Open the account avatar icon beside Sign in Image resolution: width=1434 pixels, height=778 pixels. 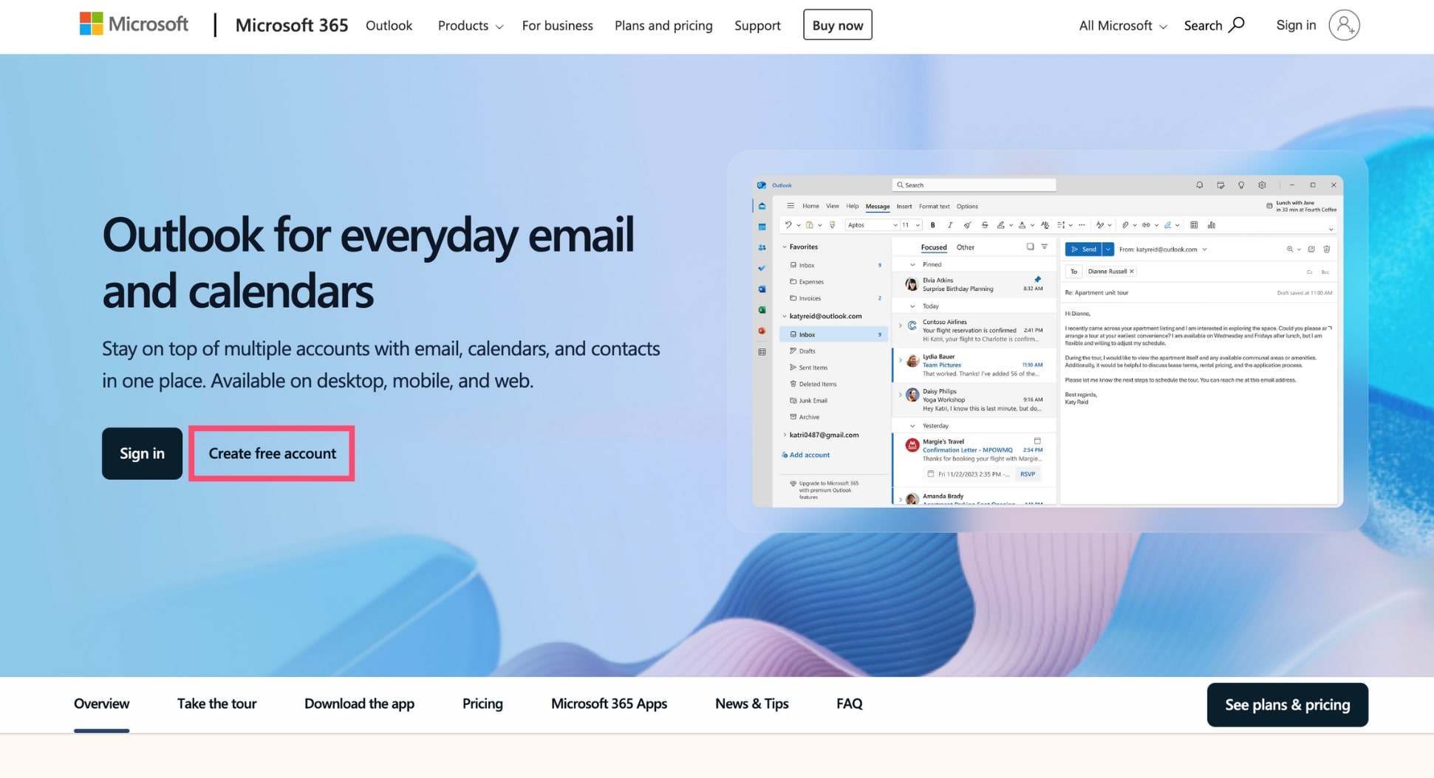point(1344,25)
